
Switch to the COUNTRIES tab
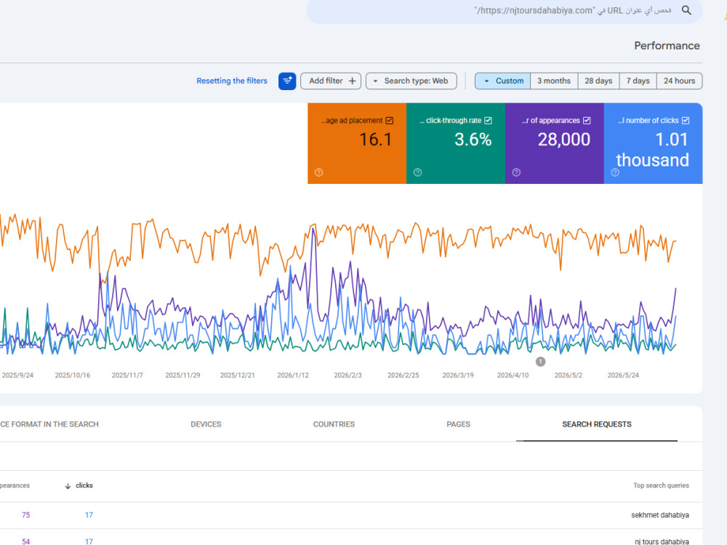(x=334, y=424)
